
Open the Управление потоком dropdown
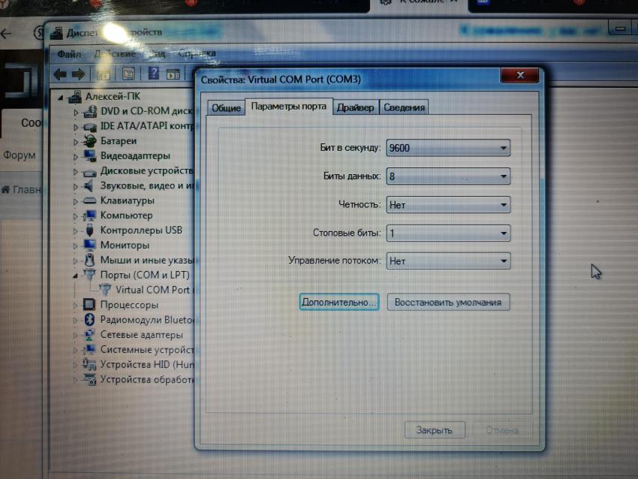point(448,261)
